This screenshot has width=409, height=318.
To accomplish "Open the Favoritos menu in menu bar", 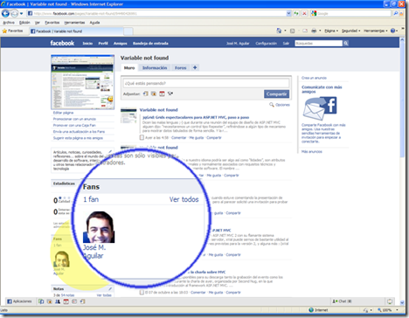I will [x=52, y=23].
